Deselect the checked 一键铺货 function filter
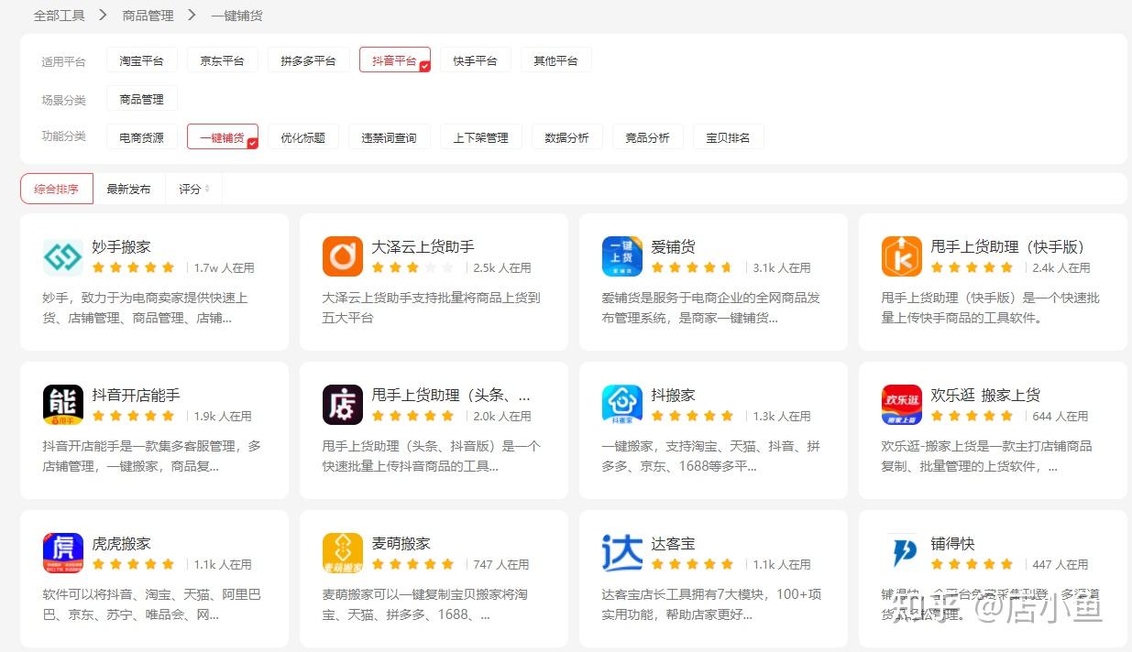Screen dimensions: 1132x652 (222, 137)
